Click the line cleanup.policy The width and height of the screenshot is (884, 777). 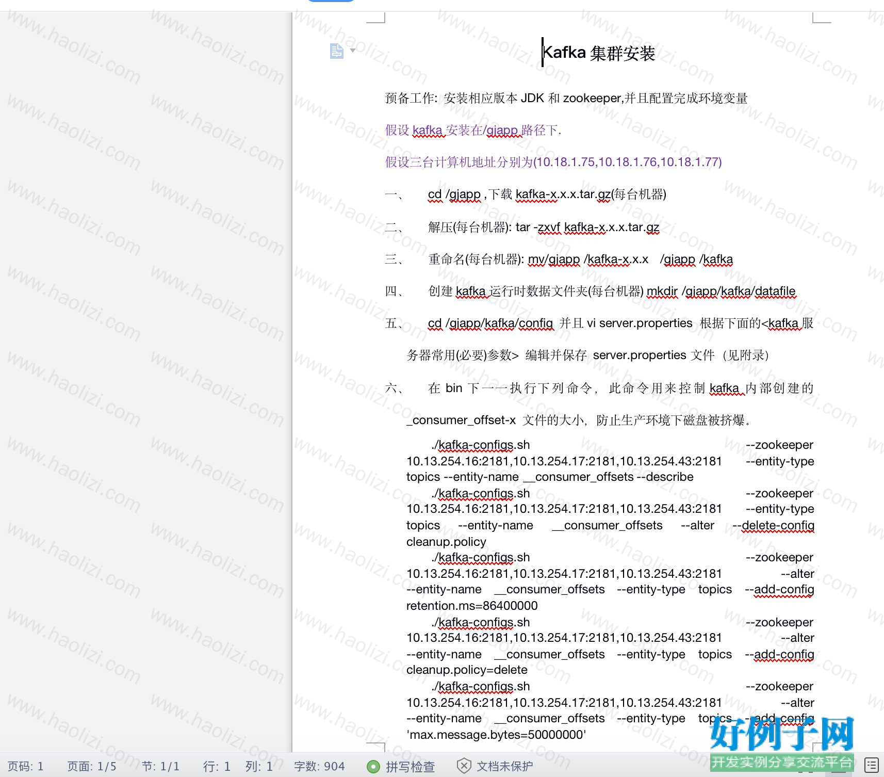pos(446,542)
